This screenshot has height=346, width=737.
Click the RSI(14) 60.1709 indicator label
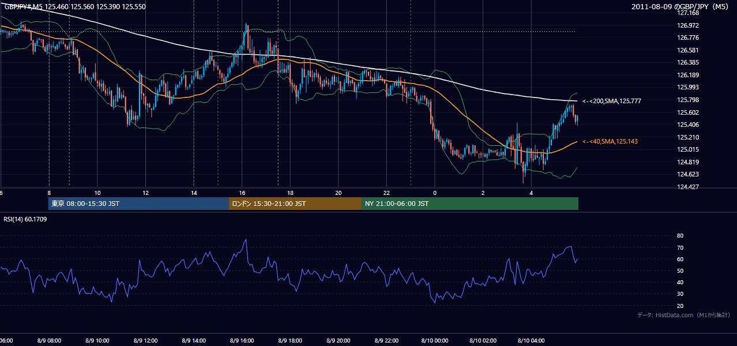25,219
